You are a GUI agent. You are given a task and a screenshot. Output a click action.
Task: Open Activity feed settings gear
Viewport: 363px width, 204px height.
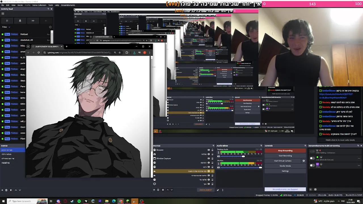pos(50,27)
